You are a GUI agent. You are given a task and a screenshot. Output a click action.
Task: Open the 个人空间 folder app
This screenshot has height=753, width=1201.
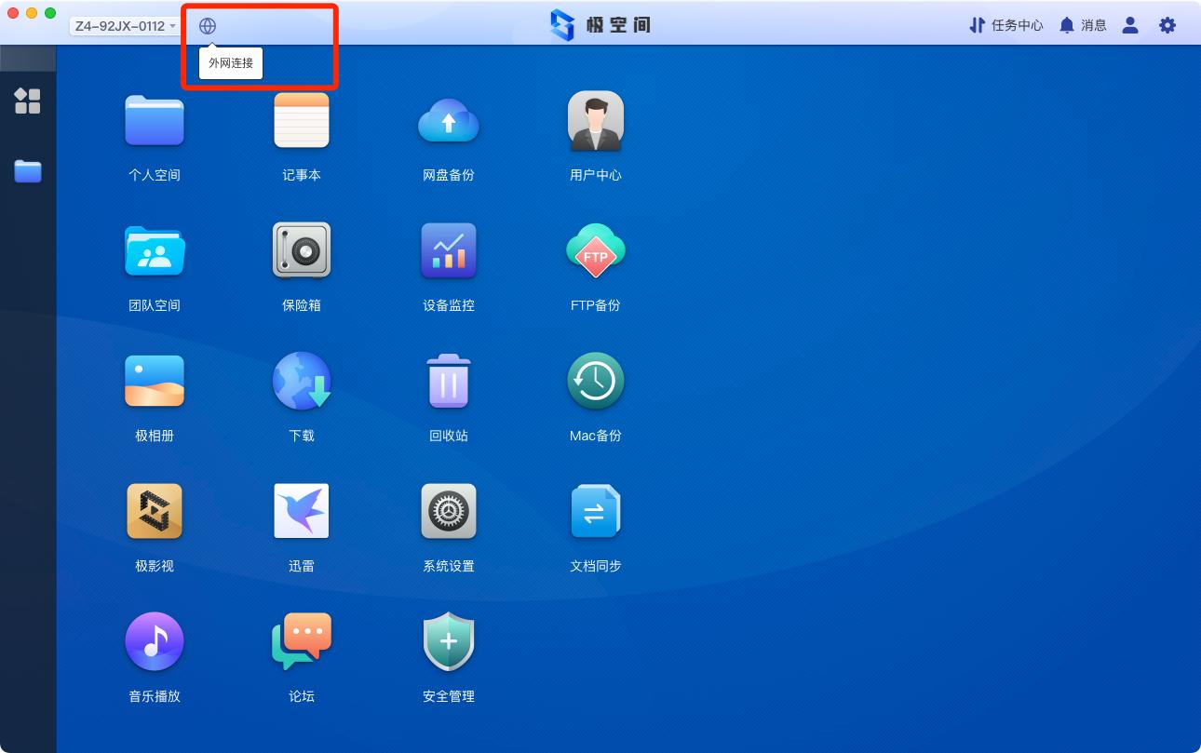[x=155, y=120]
